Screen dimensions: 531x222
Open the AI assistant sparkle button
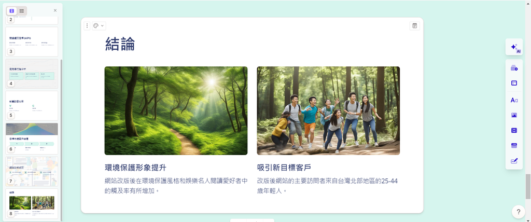(514, 47)
